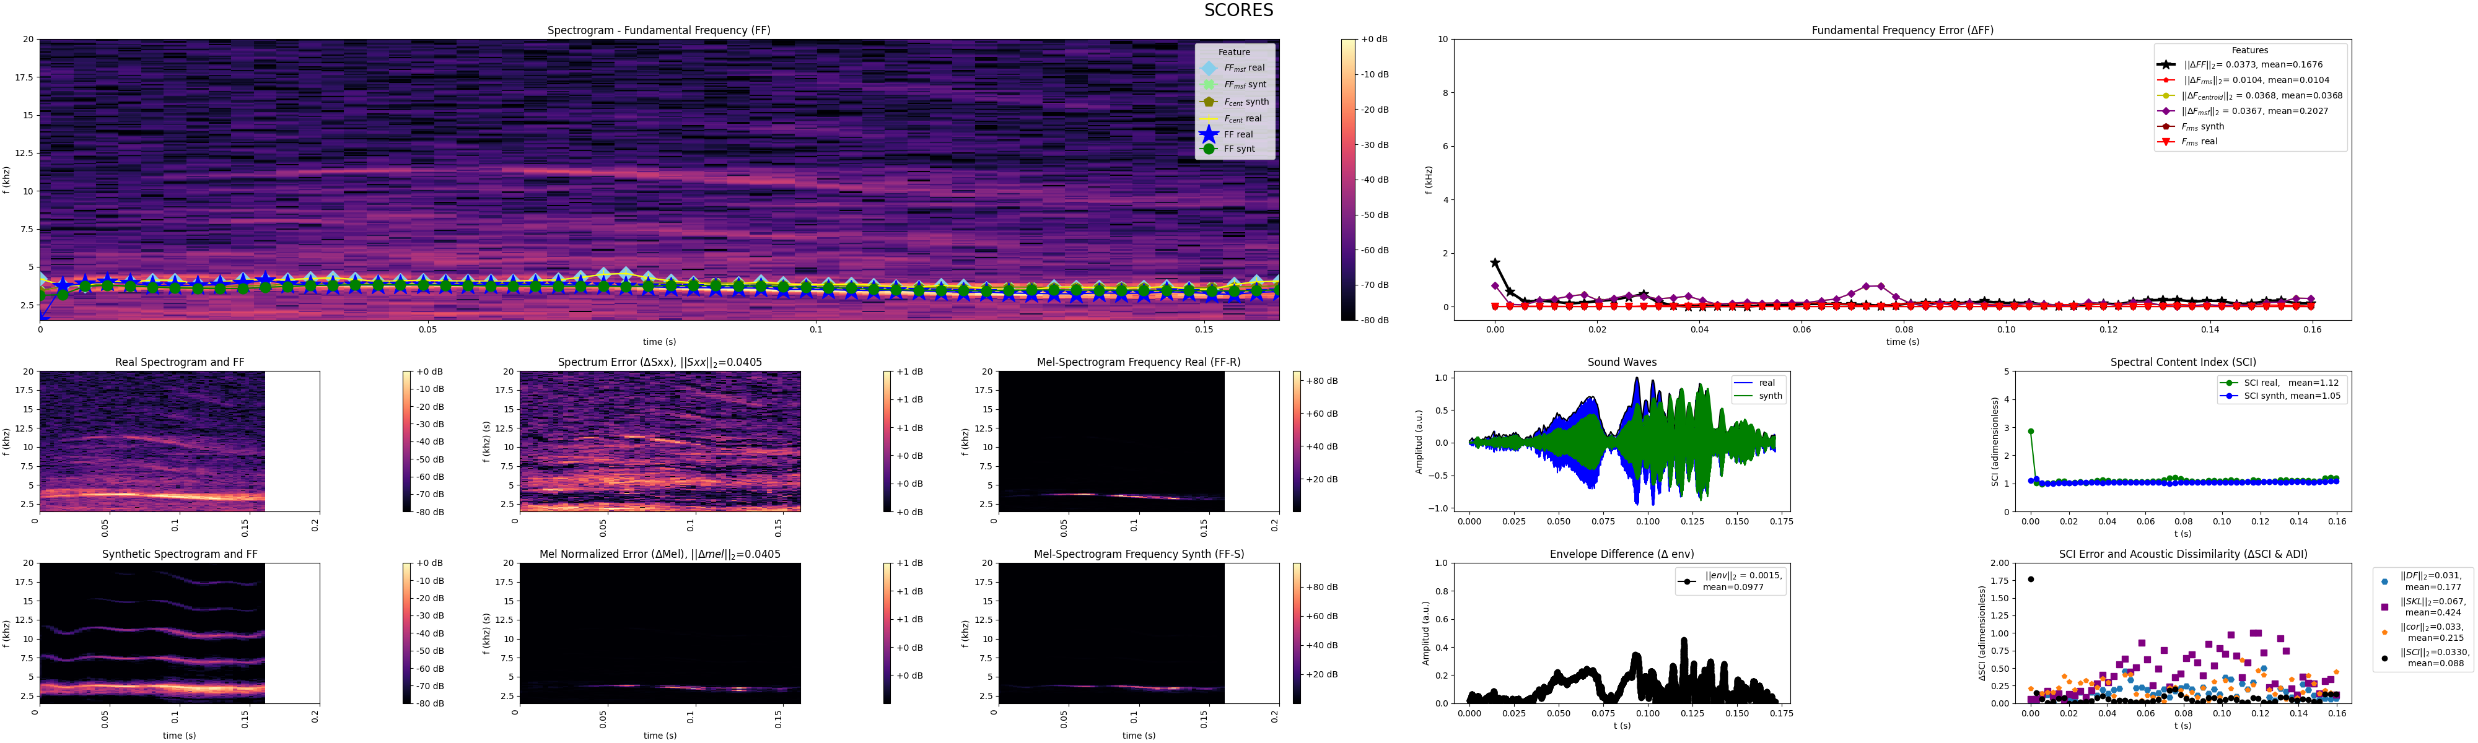Click the purple square SKL legend marker
Viewport: 2478px width, 743px height.
point(2384,607)
